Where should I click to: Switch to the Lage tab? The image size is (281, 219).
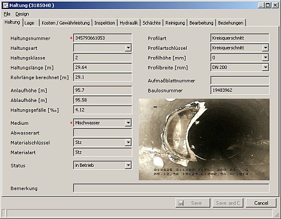[x=31, y=23]
